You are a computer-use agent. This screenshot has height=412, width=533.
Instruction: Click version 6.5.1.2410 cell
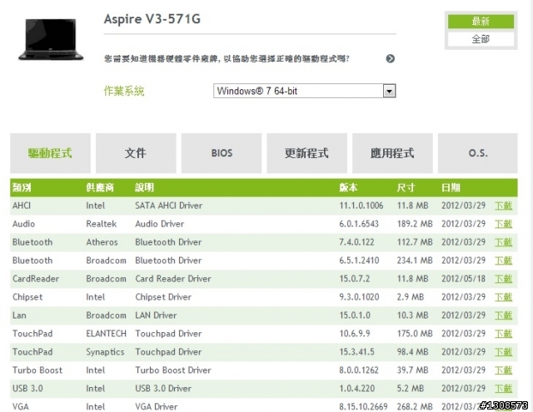coord(359,261)
